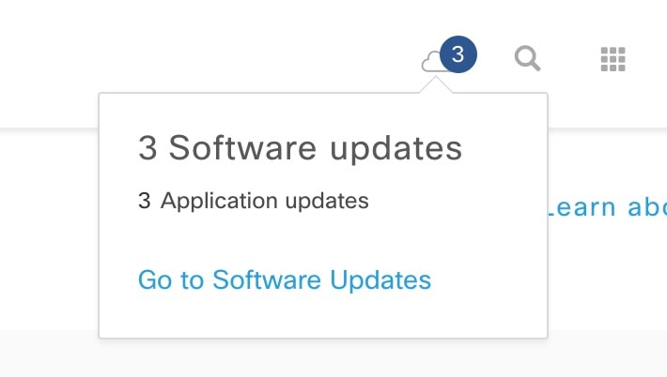Image resolution: width=667 pixels, height=377 pixels.
Task: Click the gray page area below the popup
Action: tap(332, 359)
